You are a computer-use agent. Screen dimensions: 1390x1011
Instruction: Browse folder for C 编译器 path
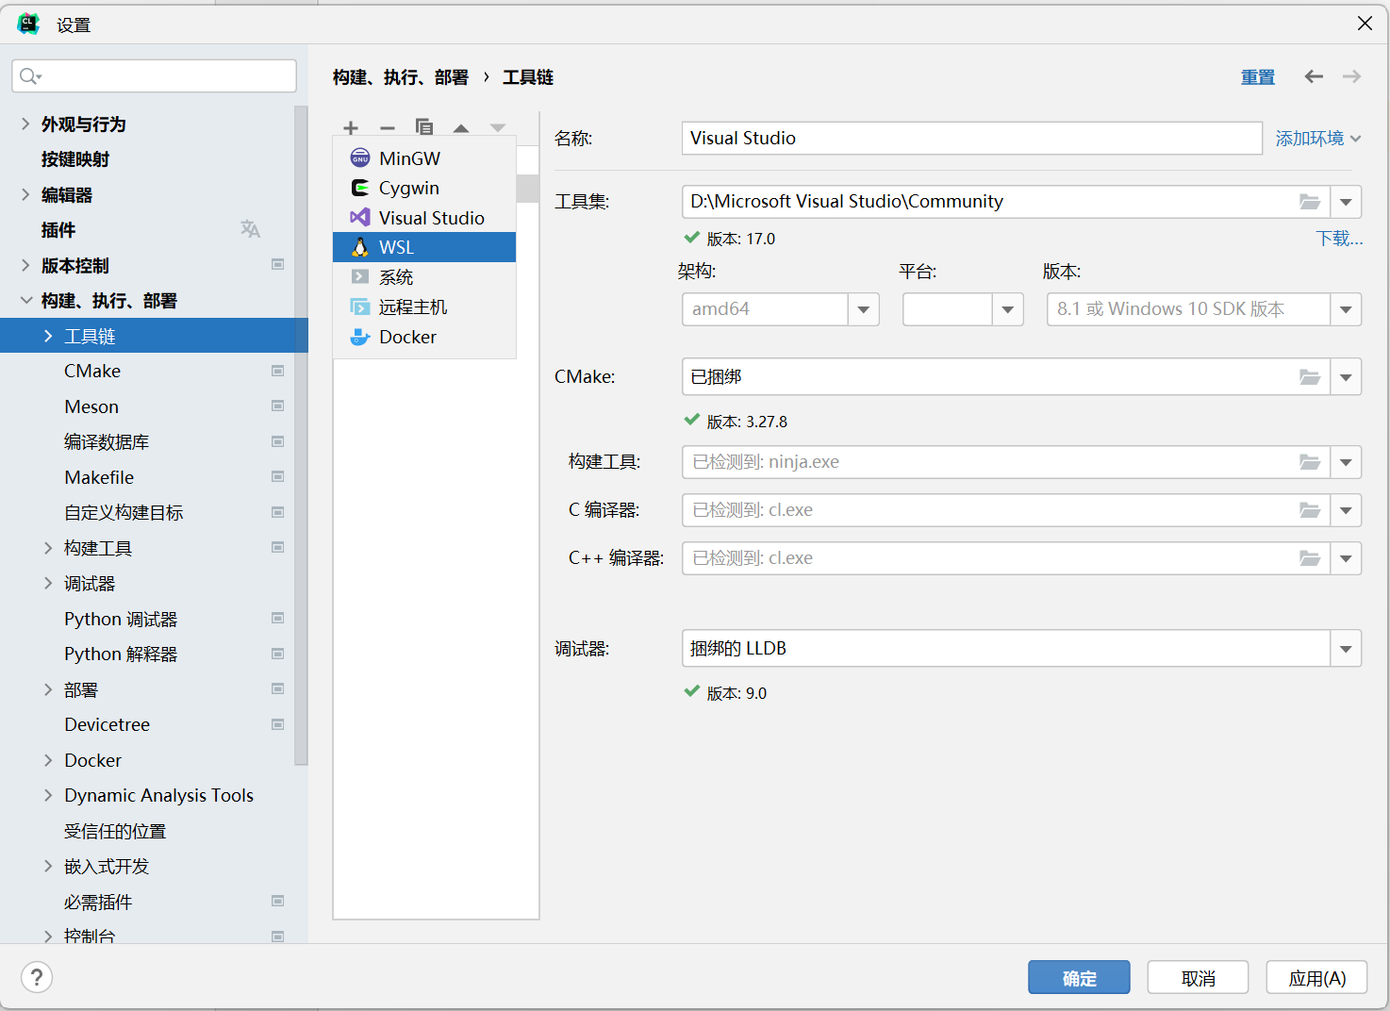pyautogui.click(x=1310, y=510)
